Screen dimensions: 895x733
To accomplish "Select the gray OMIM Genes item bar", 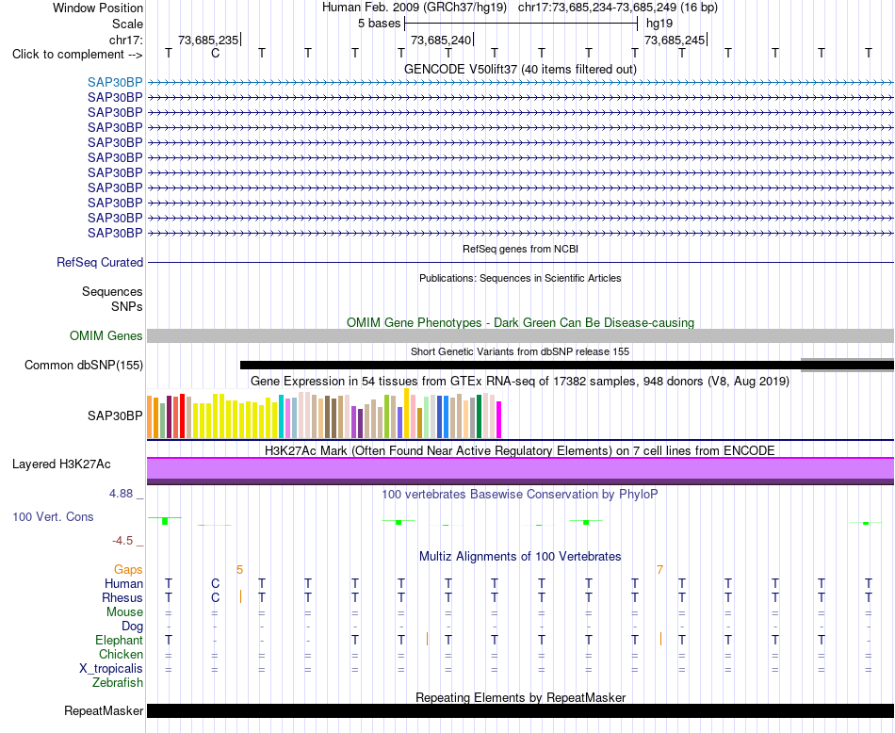I will 520,335.
